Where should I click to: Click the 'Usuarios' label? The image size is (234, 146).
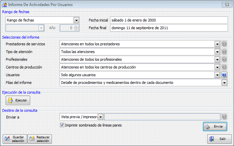pyautogui.click(x=13, y=75)
